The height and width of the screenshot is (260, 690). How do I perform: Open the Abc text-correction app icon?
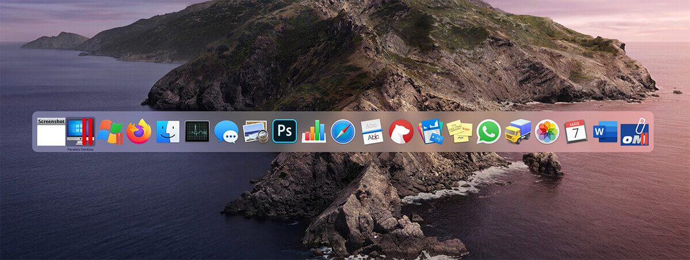click(372, 131)
